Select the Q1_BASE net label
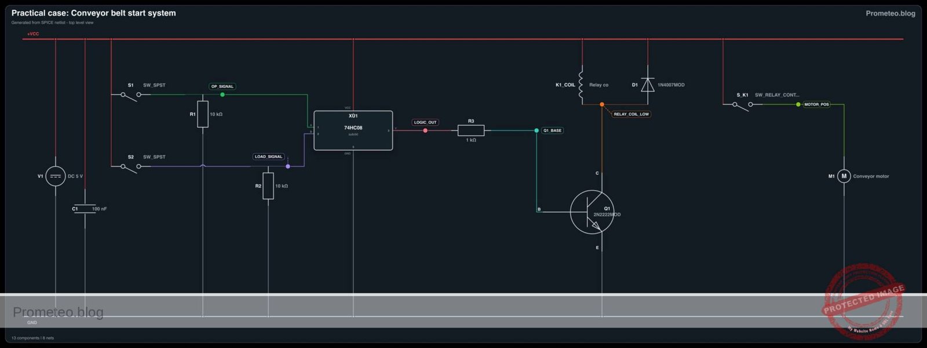Screen dimensions: 927x348 pyautogui.click(x=553, y=131)
